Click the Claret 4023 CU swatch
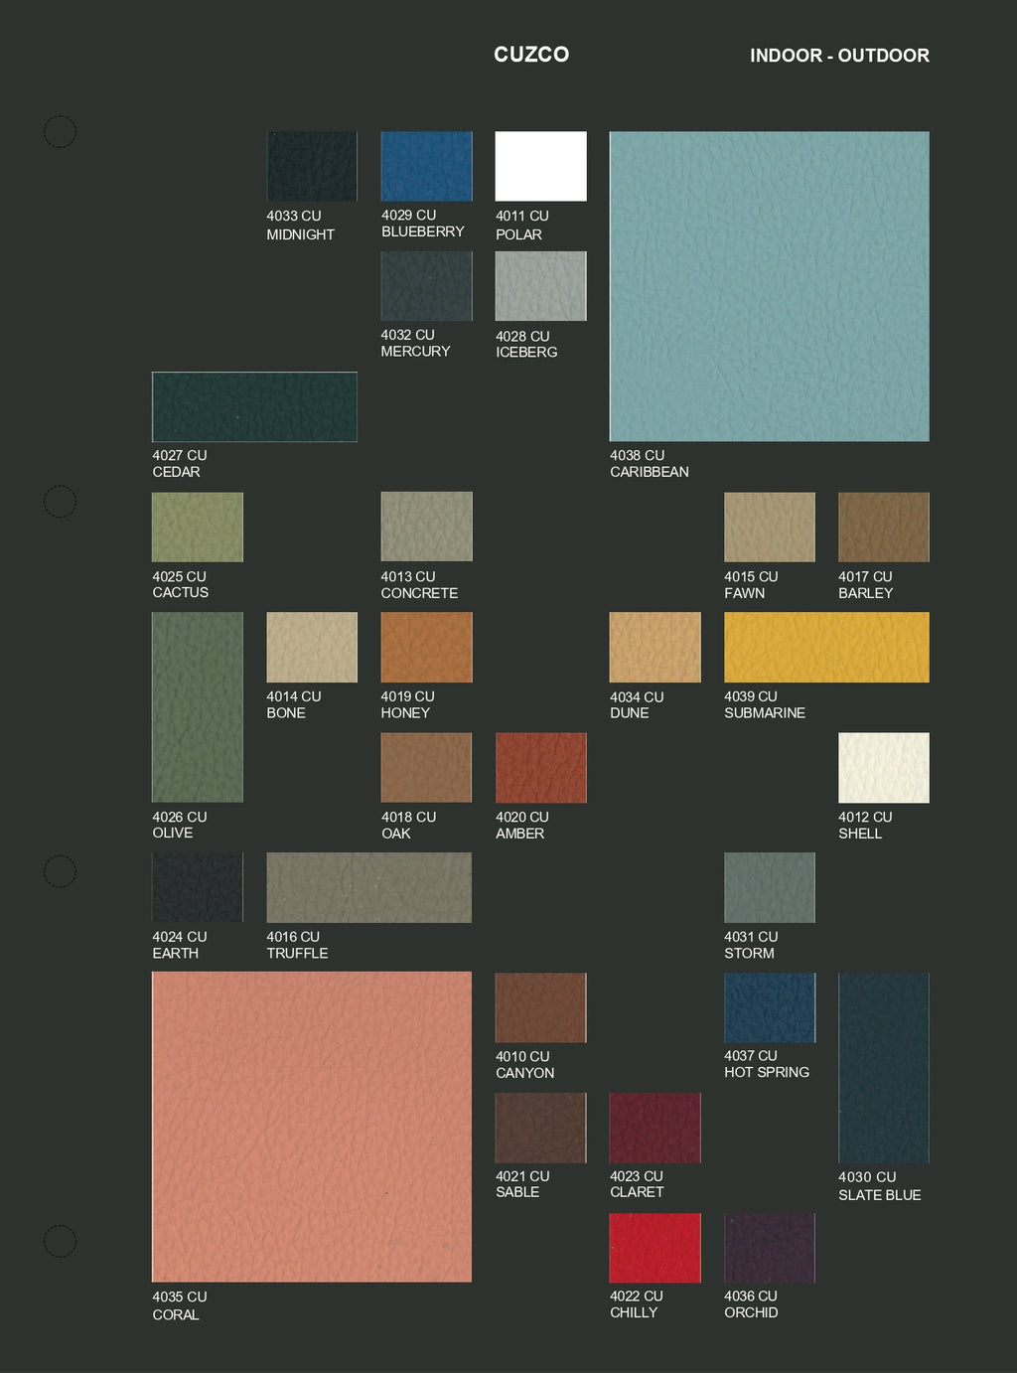Screen dimensions: 1017x1373 [655, 1128]
